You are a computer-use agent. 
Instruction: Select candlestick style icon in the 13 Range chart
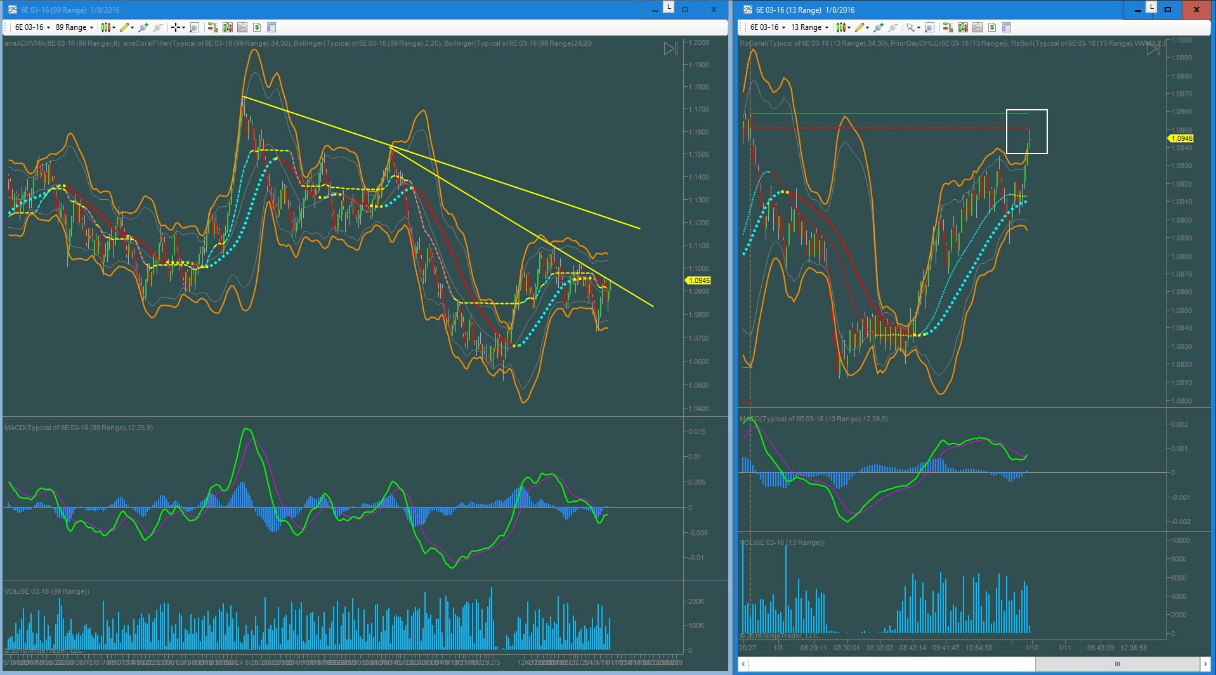[x=840, y=27]
